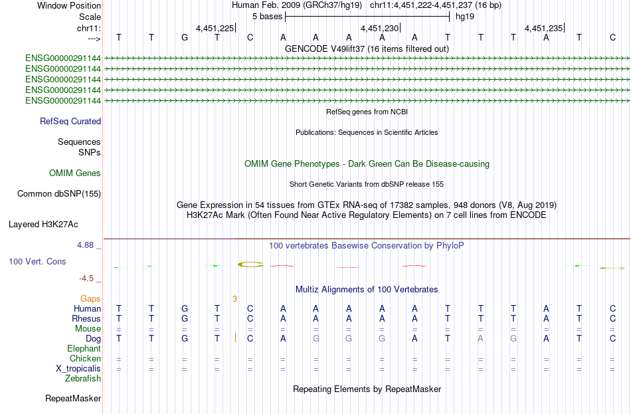631x414 pixels.
Task: Click the Chicken alignment row label
Action: pos(85,358)
